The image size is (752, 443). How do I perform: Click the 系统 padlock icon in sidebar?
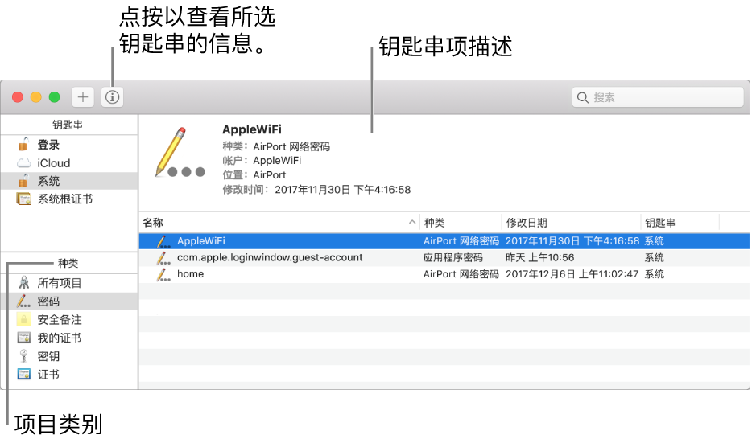pos(23,181)
